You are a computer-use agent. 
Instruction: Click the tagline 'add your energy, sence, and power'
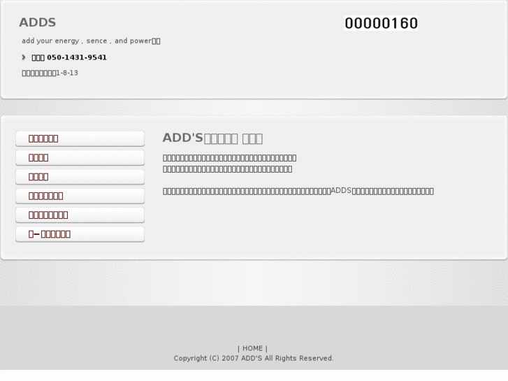[91, 41]
